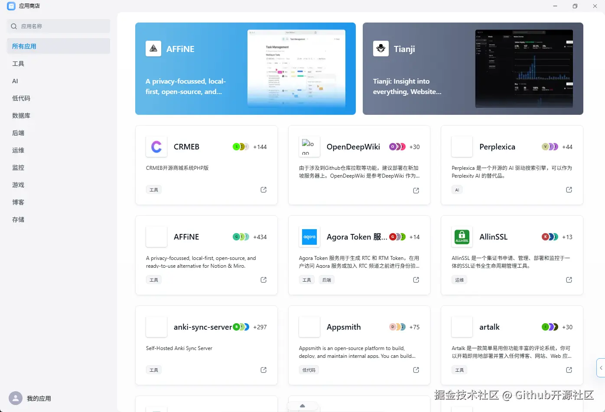The width and height of the screenshot is (605, 412).
Task: Open the AllinSSL external link icon
Action: coord(569,280)
